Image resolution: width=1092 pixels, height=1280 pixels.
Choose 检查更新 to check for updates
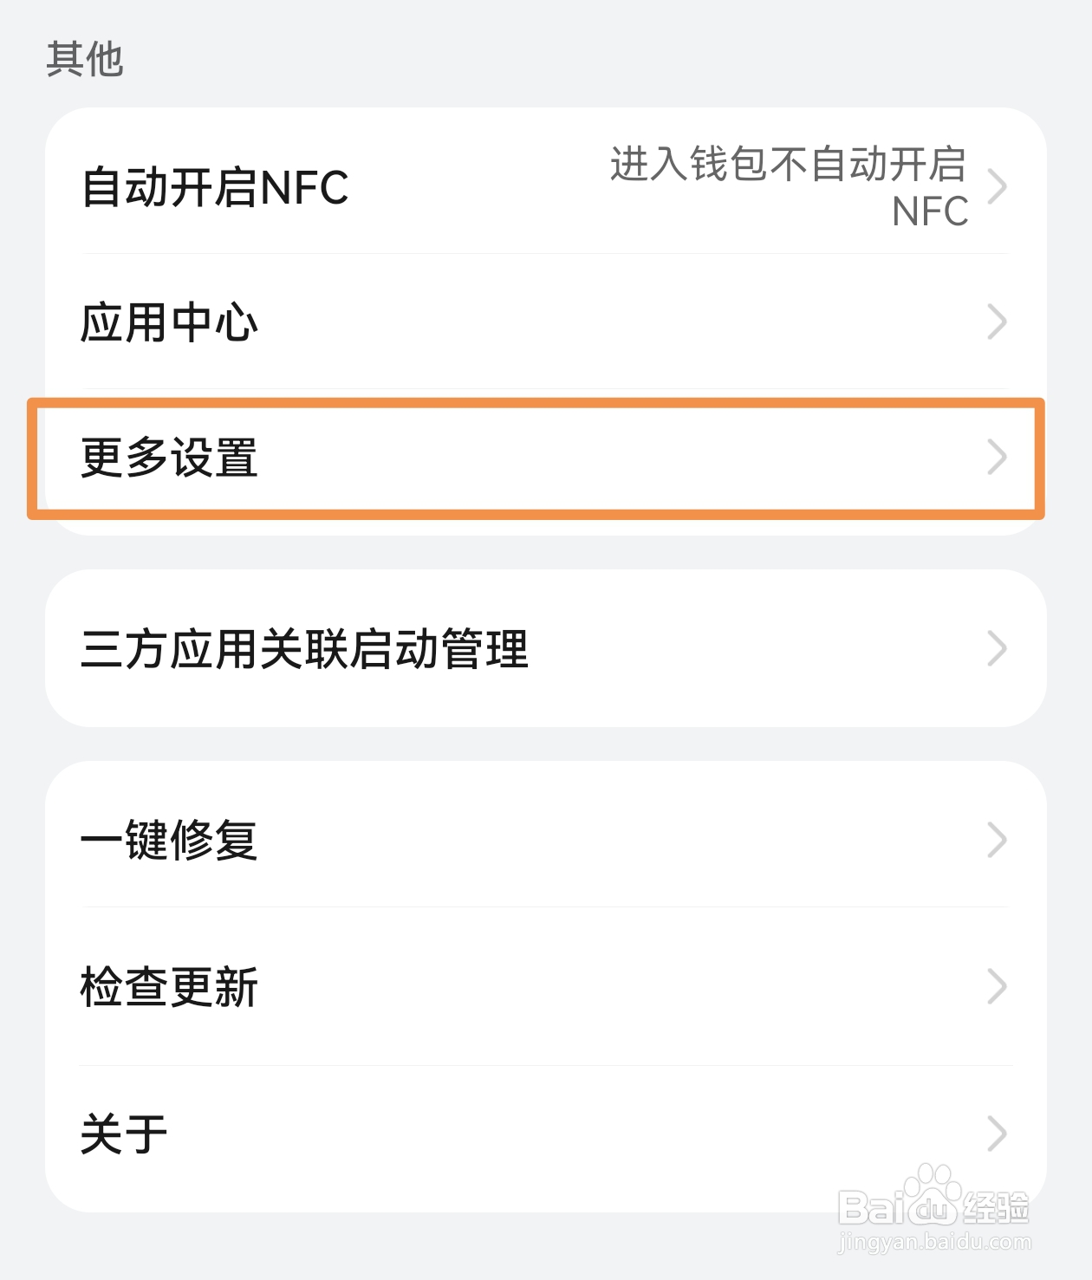(170, 986)
